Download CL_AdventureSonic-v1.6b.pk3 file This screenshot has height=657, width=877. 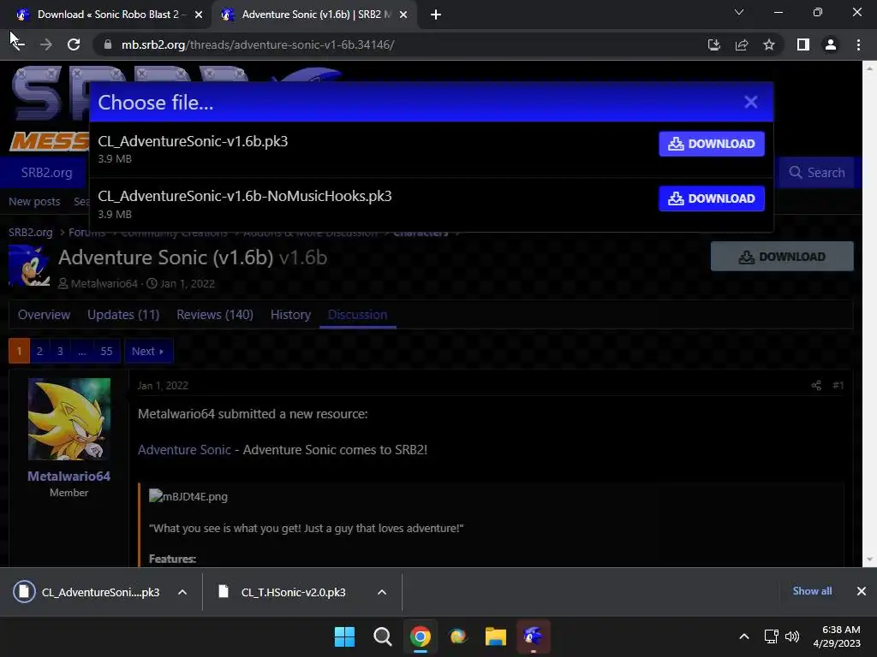click(712, 144)
